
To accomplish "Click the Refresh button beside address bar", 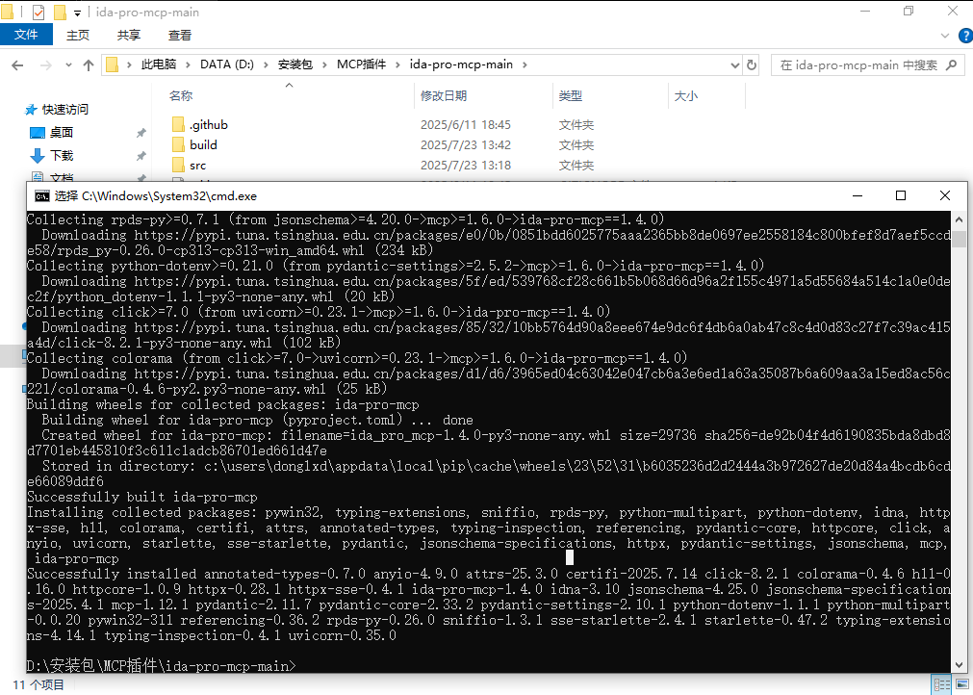I will 752,65.
